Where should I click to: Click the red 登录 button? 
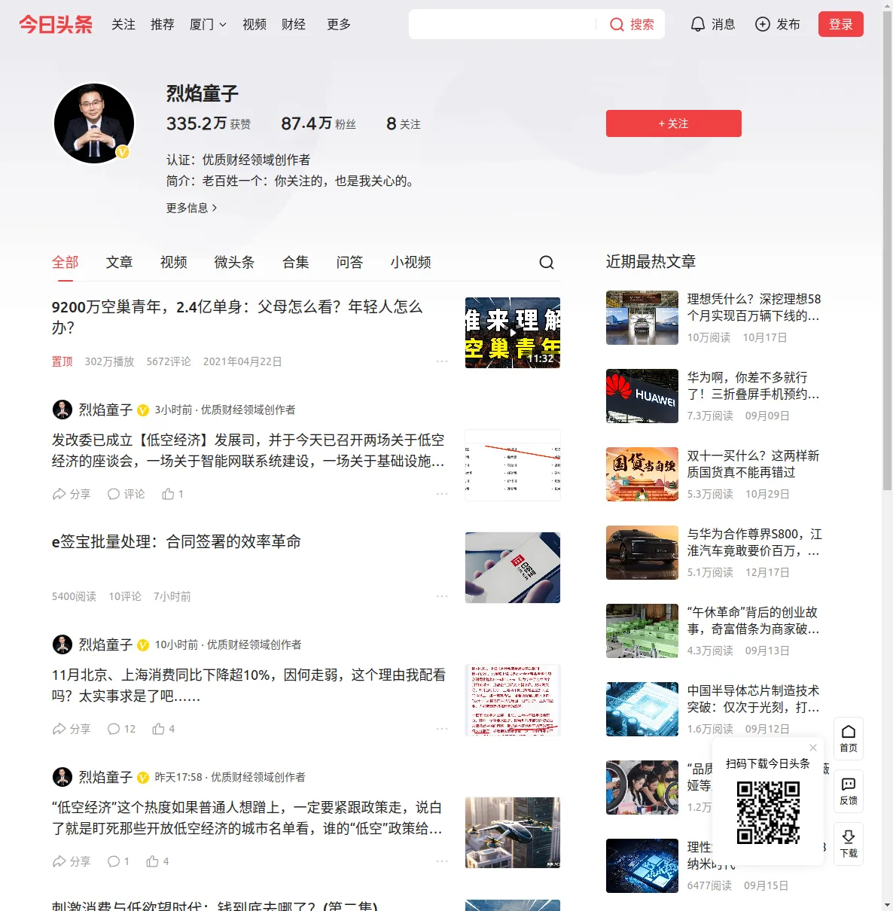point(841,24)
